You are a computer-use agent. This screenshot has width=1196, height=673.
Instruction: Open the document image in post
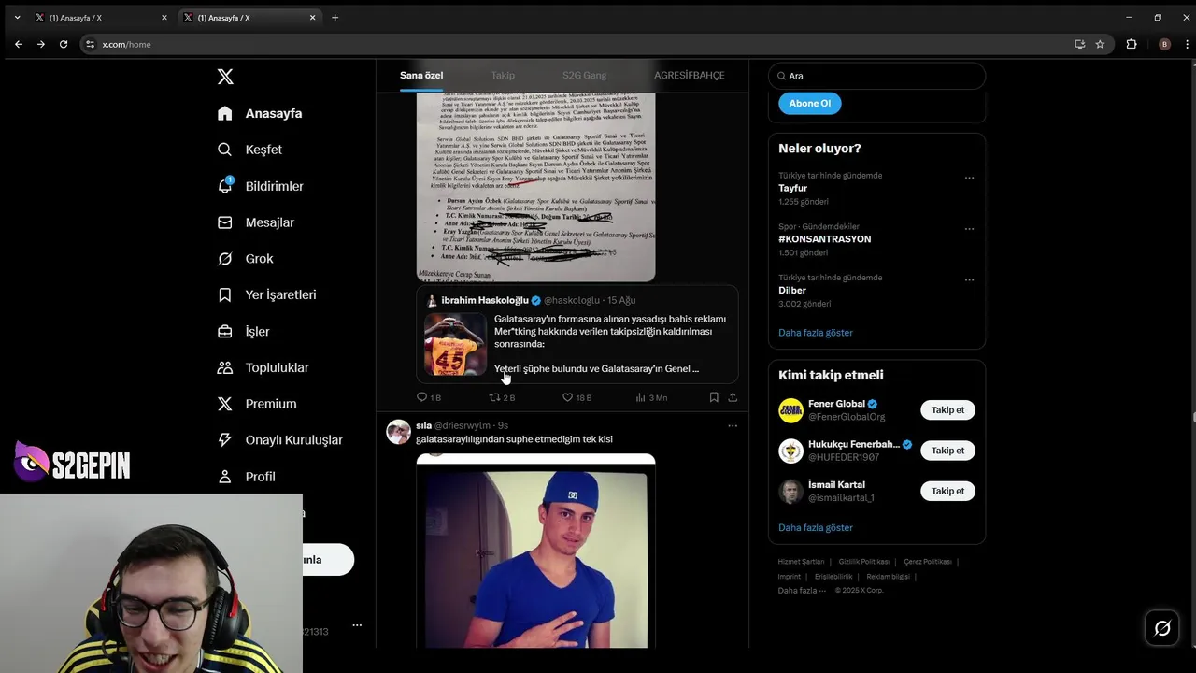[535, 187]
